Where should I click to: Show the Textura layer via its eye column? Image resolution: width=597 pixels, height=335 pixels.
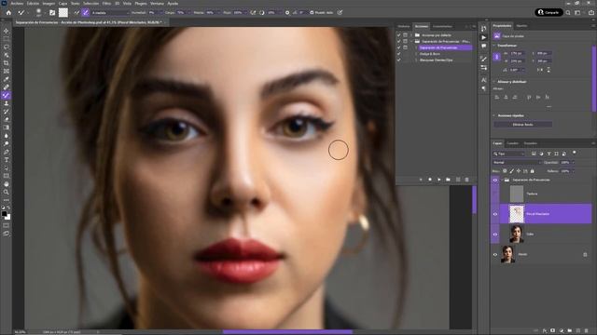point(495,194)
